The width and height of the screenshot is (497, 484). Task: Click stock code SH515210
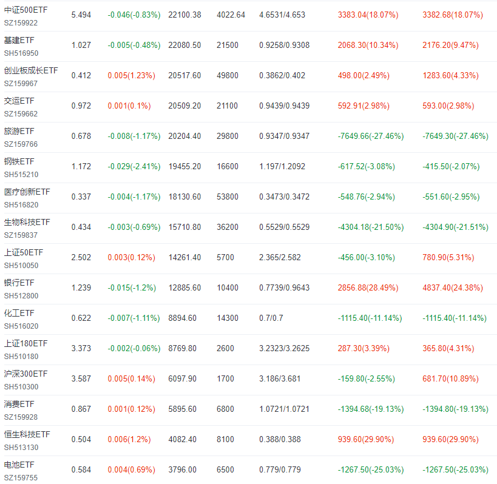[21, 175]
